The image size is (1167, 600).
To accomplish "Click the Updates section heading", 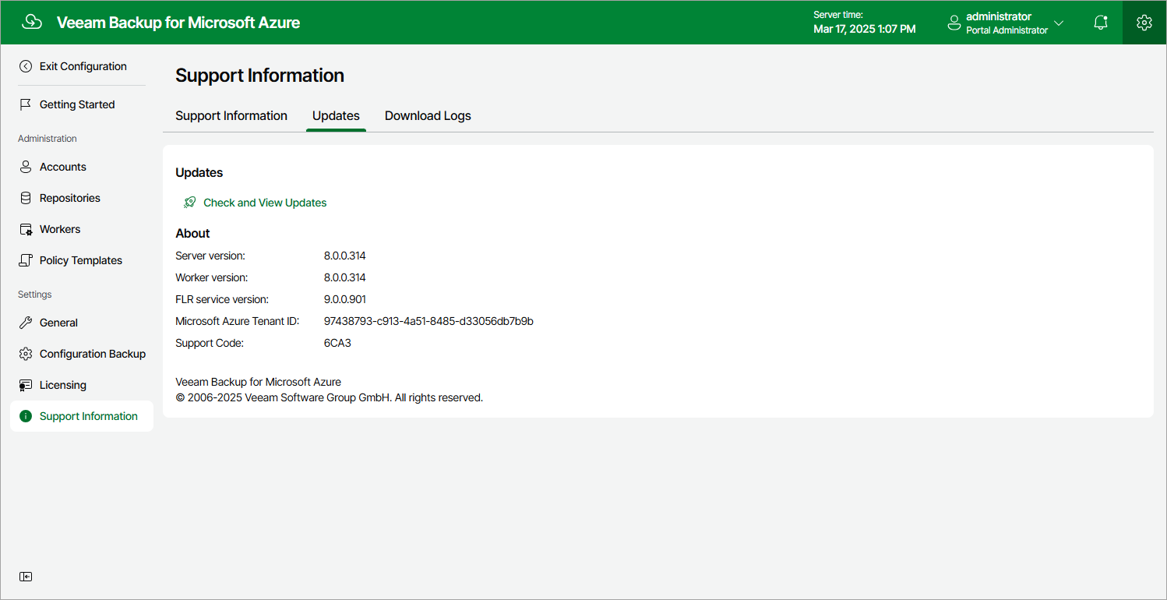I will point(199,173).
